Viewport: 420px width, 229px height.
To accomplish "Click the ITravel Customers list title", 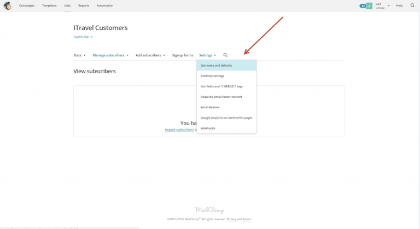I will point(101,28).
